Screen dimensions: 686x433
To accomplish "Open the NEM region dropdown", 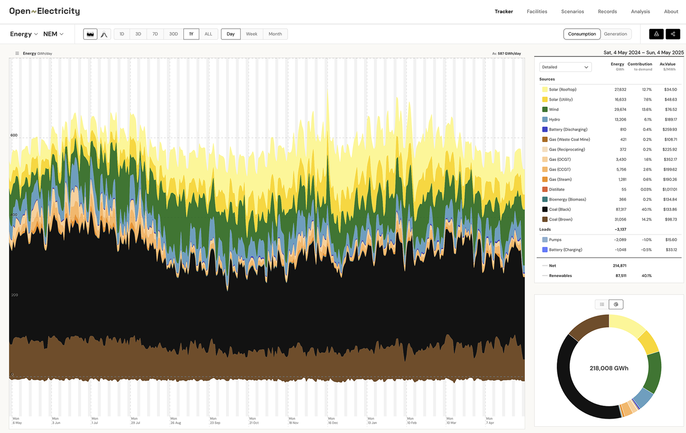I will [x=53, y=34].
